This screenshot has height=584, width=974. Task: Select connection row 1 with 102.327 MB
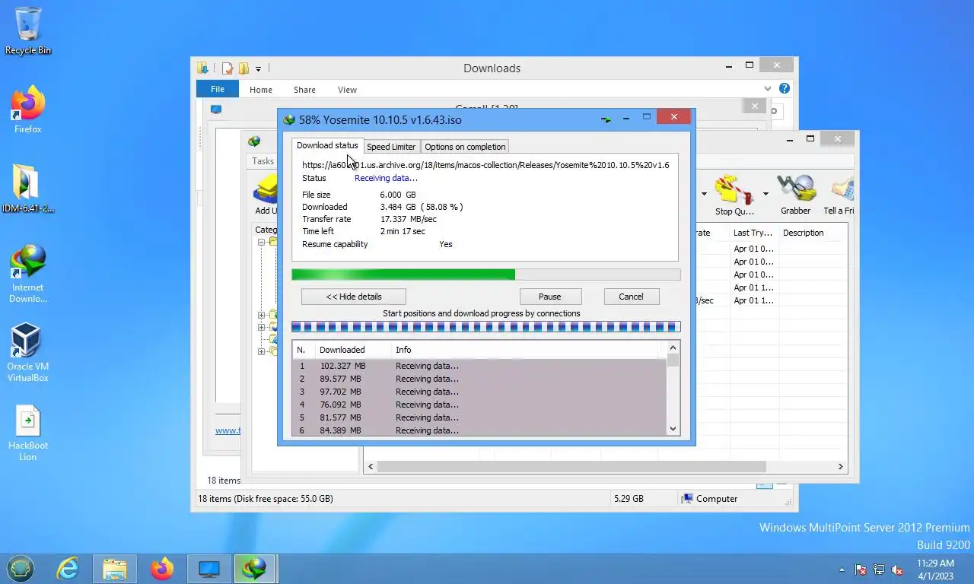coord(479,366)
